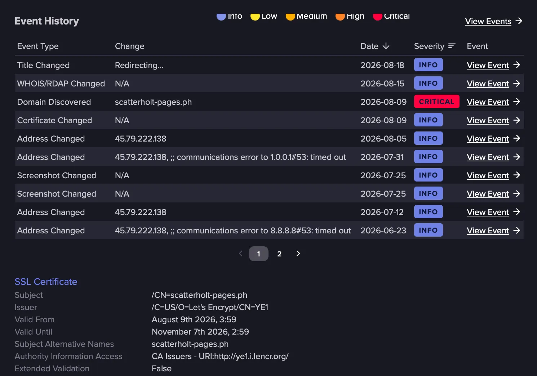Click the SSL Certificate heading
The height and width of the screenshot is (376, 537).
coord(46,282)
